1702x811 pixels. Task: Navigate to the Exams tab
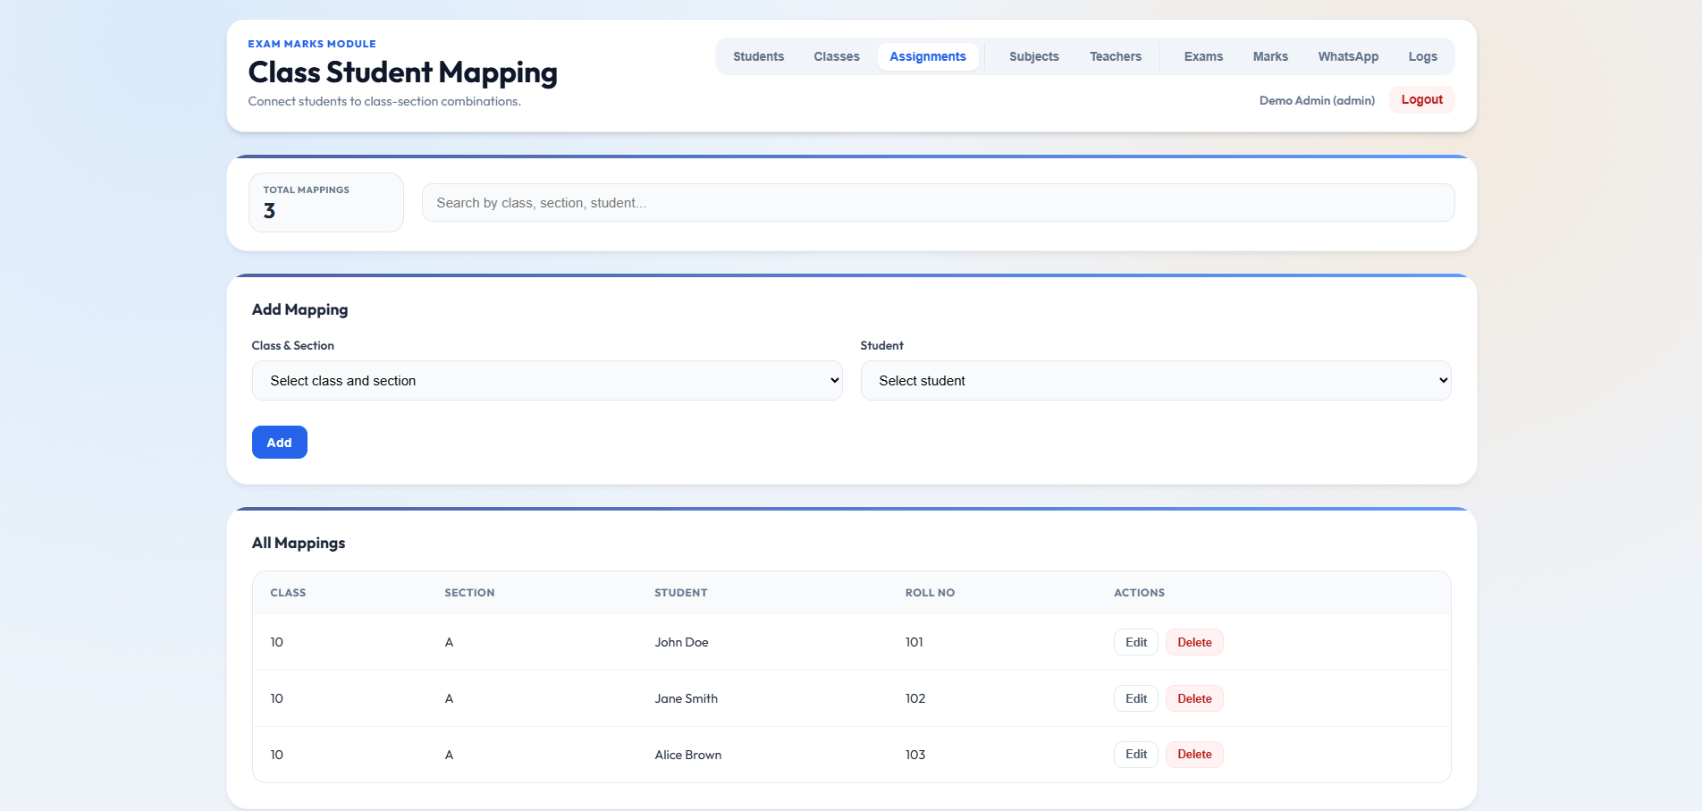tap(1203, 56)
